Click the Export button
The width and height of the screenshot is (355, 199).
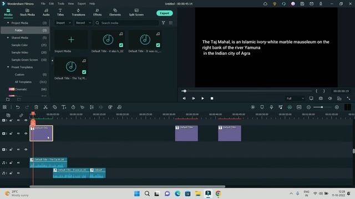[x=165, y=13]
